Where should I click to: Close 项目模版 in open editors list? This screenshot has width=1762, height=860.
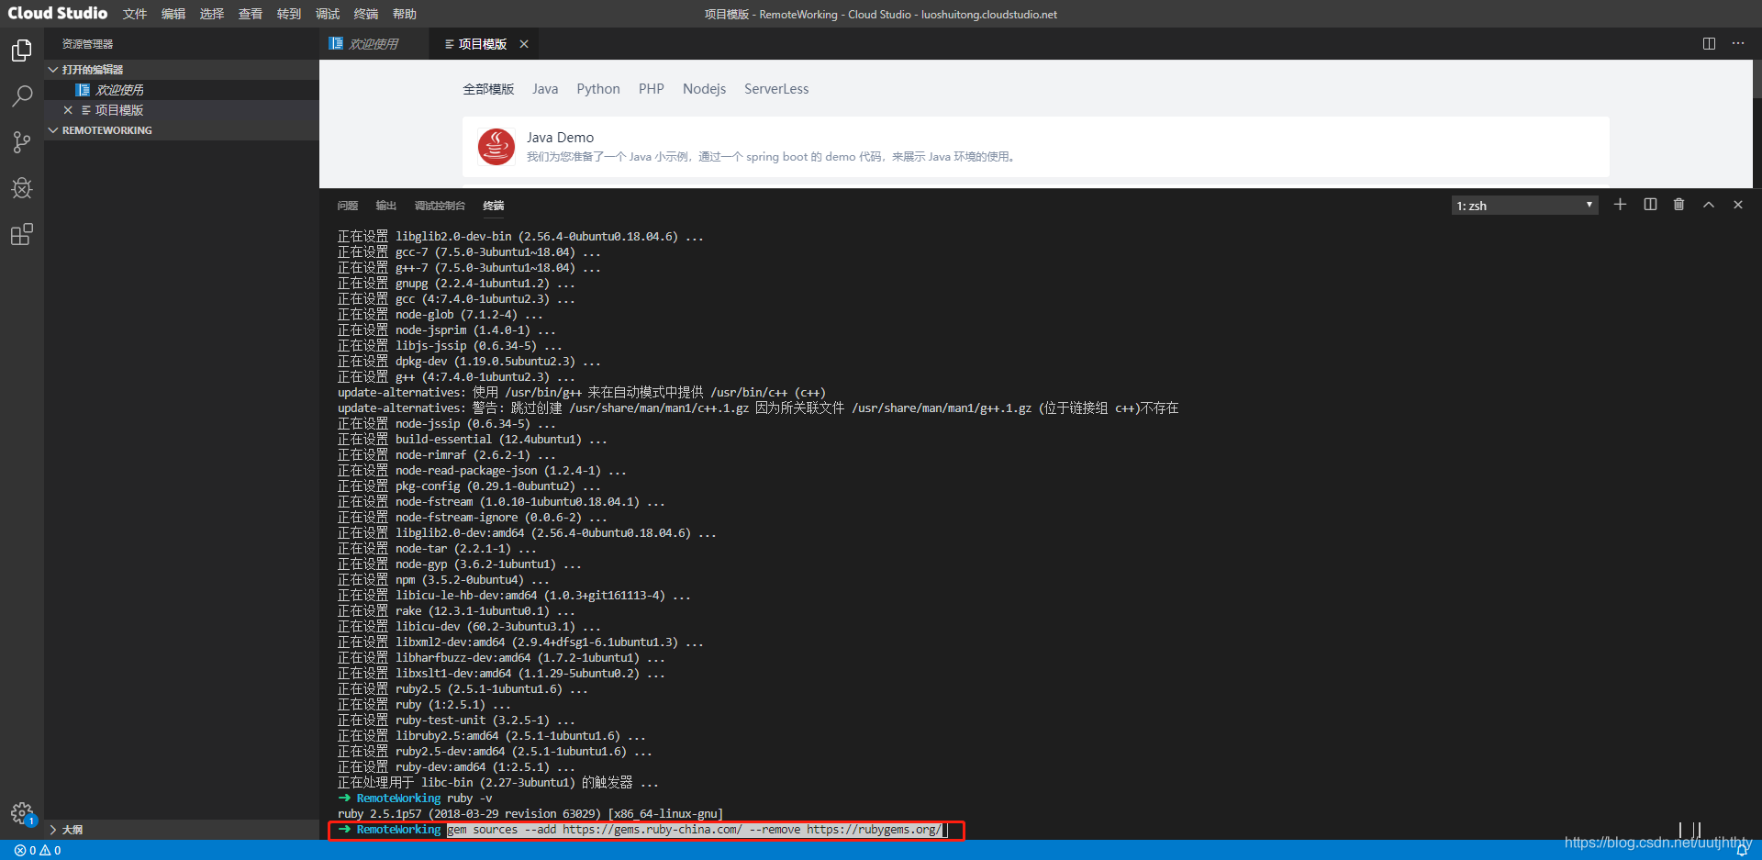(68, 110)
